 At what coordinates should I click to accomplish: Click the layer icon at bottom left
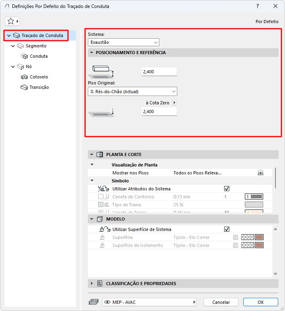[x=93, y=302]
